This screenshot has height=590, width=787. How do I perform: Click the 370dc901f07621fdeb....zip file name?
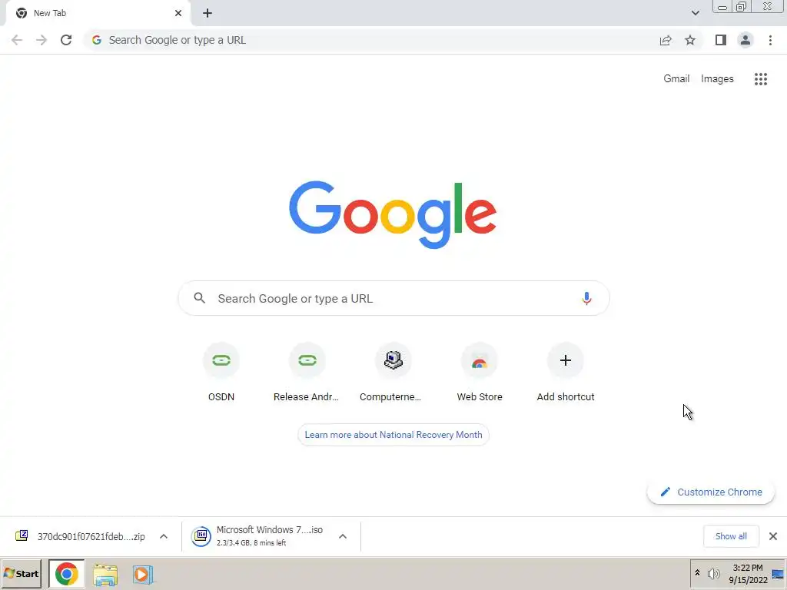click(91, 536)
